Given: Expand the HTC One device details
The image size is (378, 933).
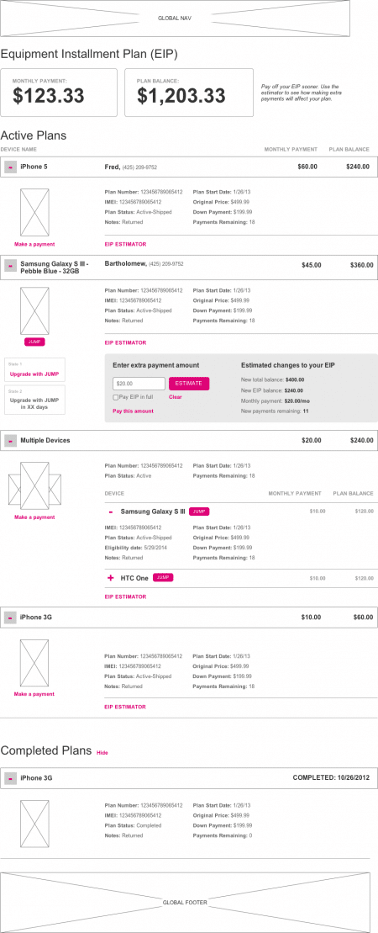Looking at the screenshot, I should pyautogui.click(x=111, y=578).
